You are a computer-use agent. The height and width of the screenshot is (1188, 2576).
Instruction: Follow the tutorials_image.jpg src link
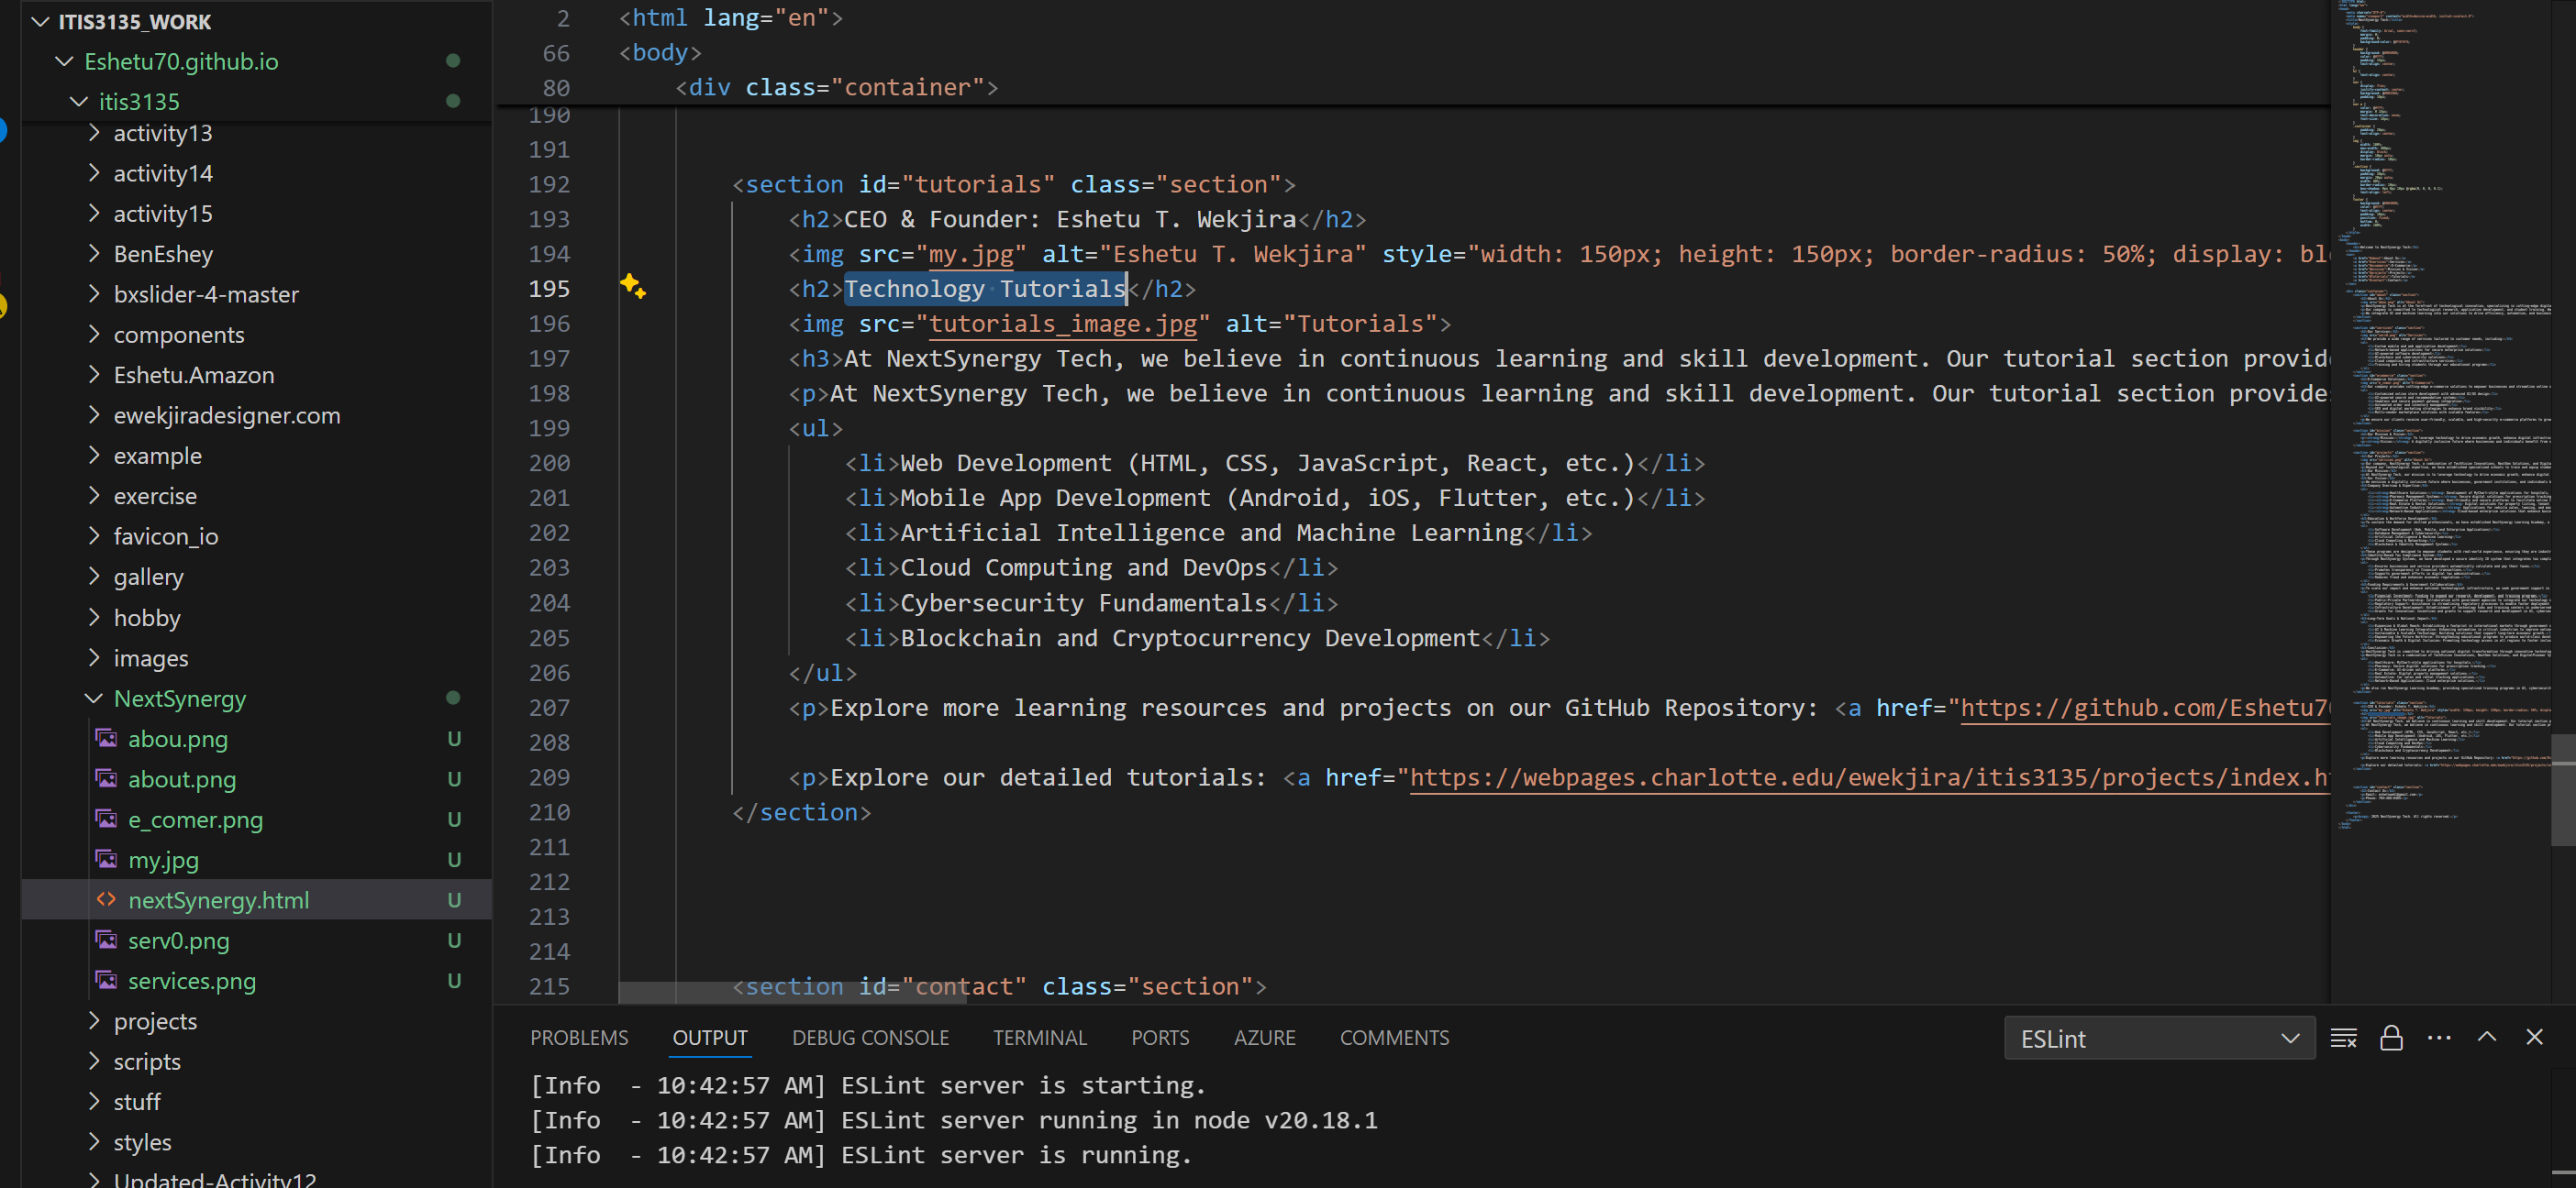[1063, 324]
